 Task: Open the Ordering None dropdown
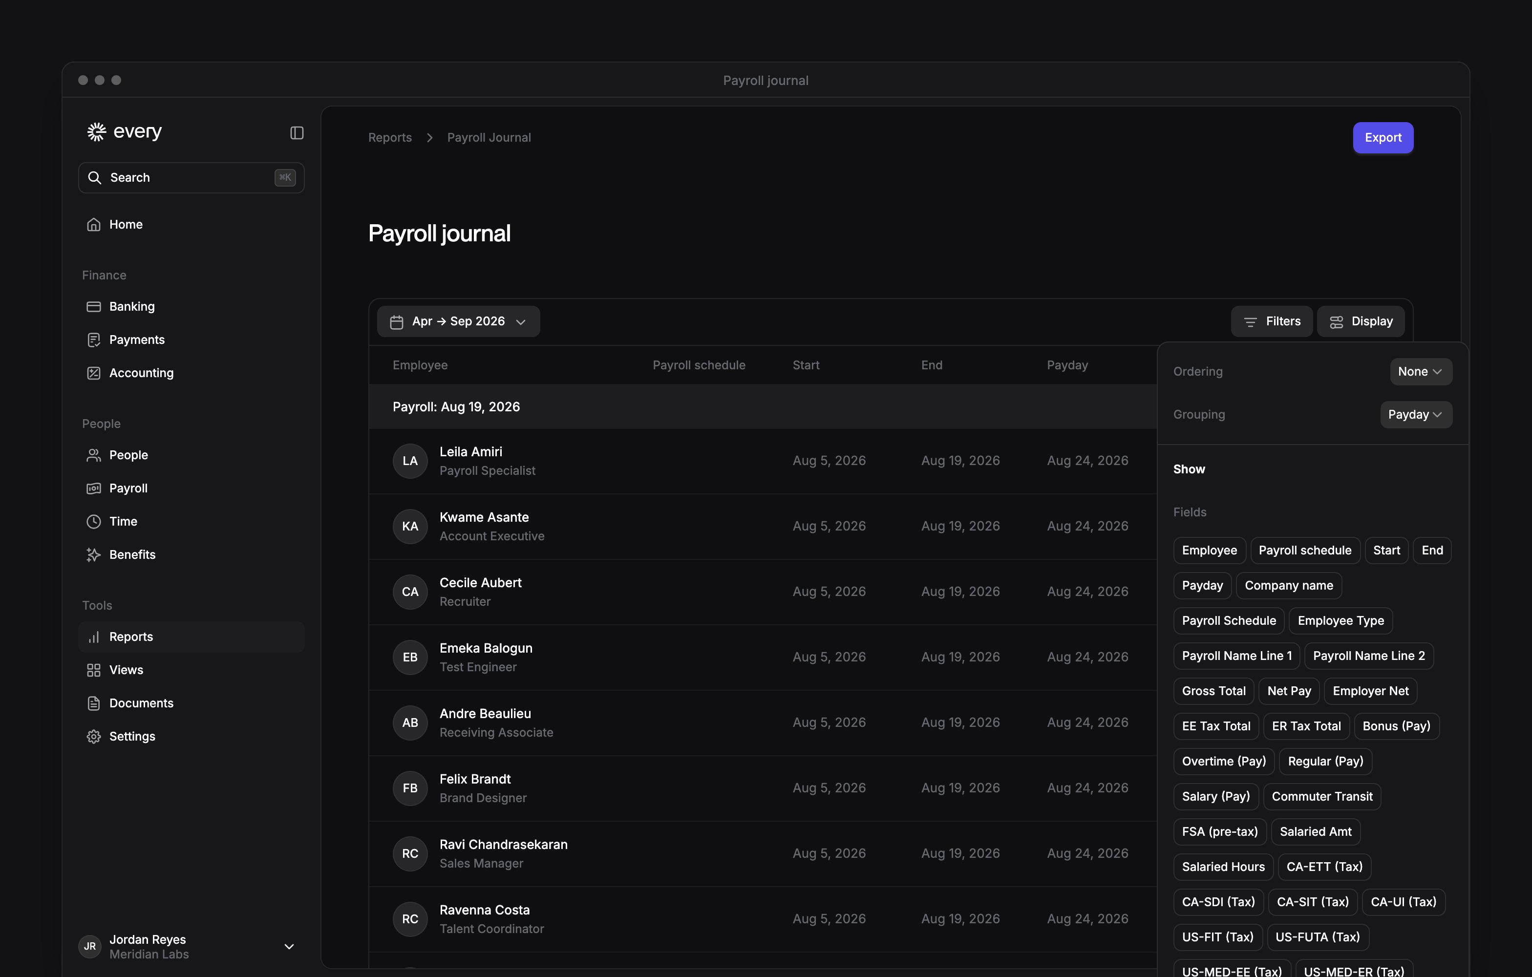click(1420, 371)
